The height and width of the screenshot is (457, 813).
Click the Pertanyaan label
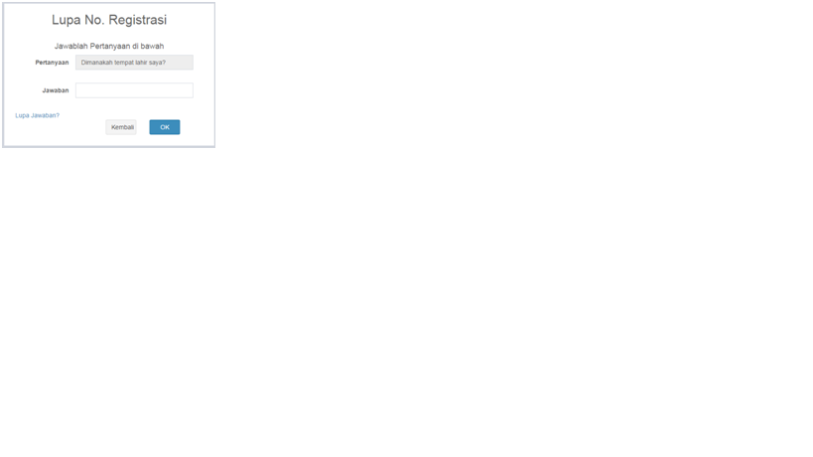pyautogui.click(x=52, y=63)
